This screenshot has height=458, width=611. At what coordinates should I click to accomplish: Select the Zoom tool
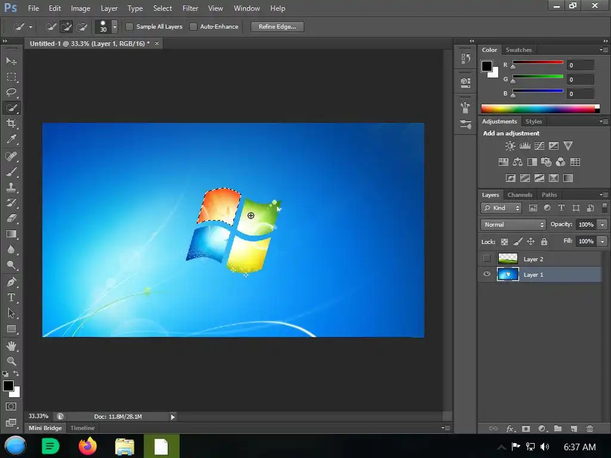11,361
